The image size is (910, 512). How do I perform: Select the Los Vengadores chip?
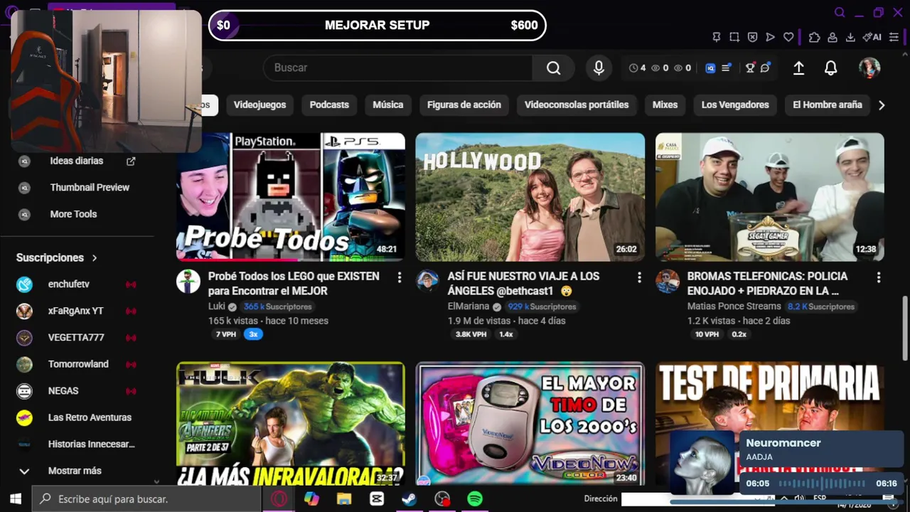coord(735,105)
